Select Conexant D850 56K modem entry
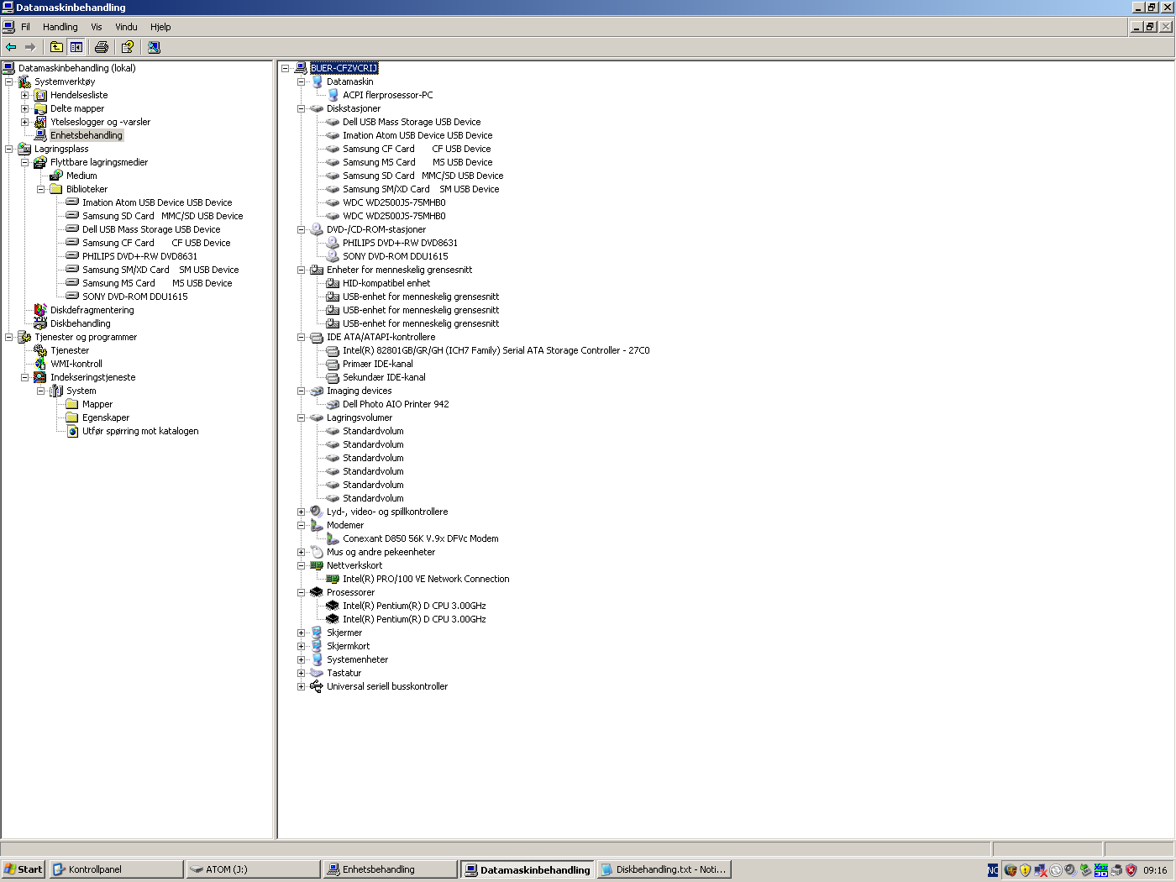 tap(420, 538)
